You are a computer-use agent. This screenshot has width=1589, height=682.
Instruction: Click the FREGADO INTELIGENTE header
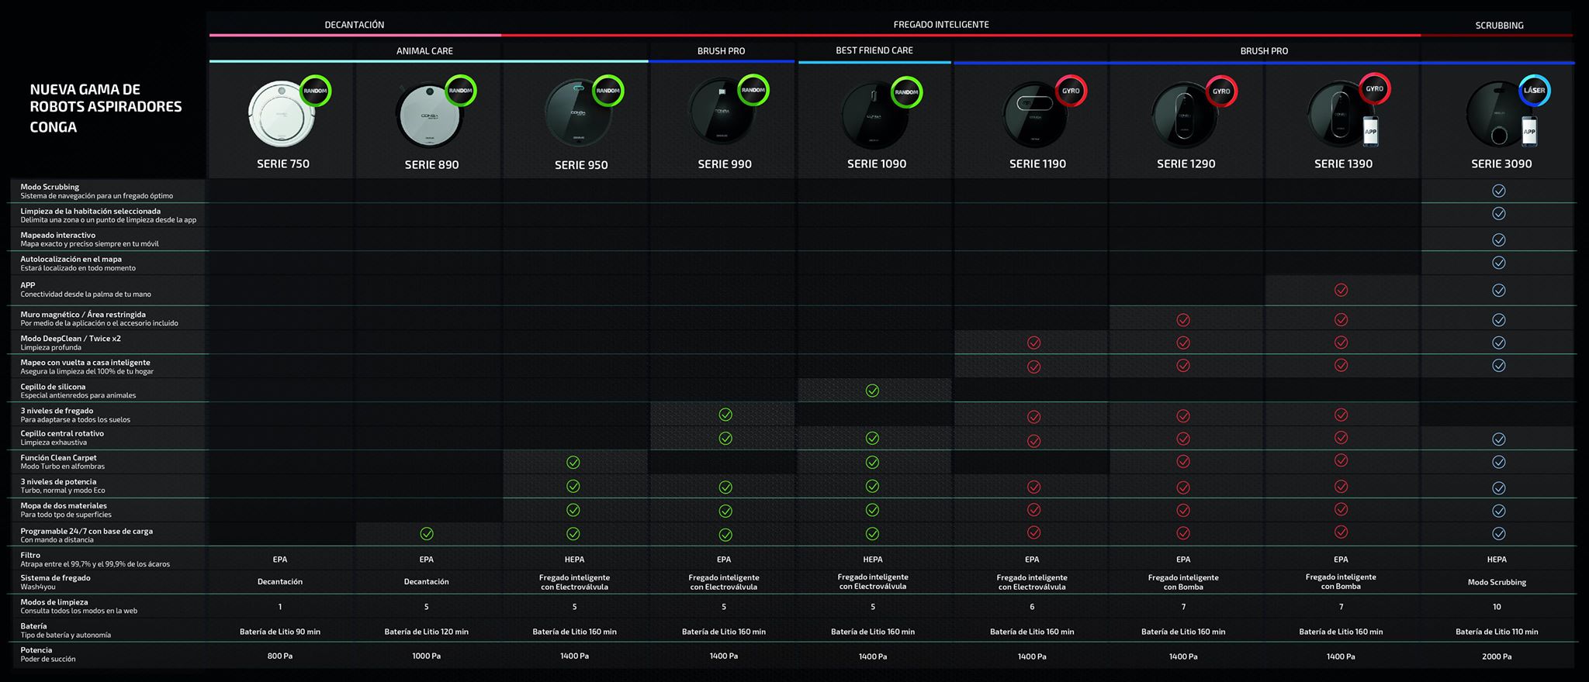(941, 25)
